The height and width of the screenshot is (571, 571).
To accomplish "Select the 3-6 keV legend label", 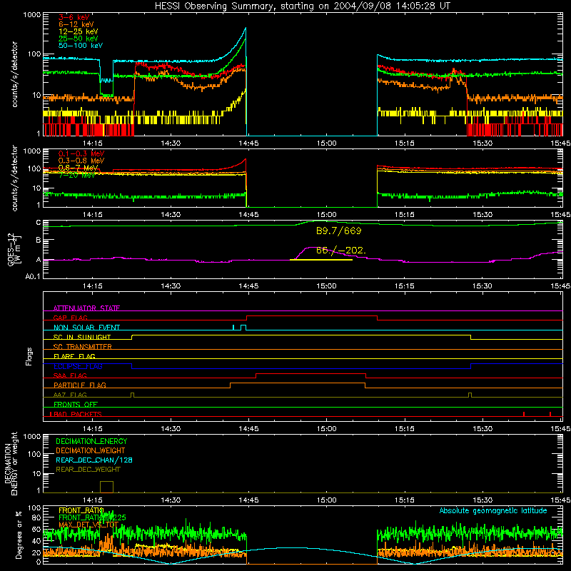I will click(74, 17).
